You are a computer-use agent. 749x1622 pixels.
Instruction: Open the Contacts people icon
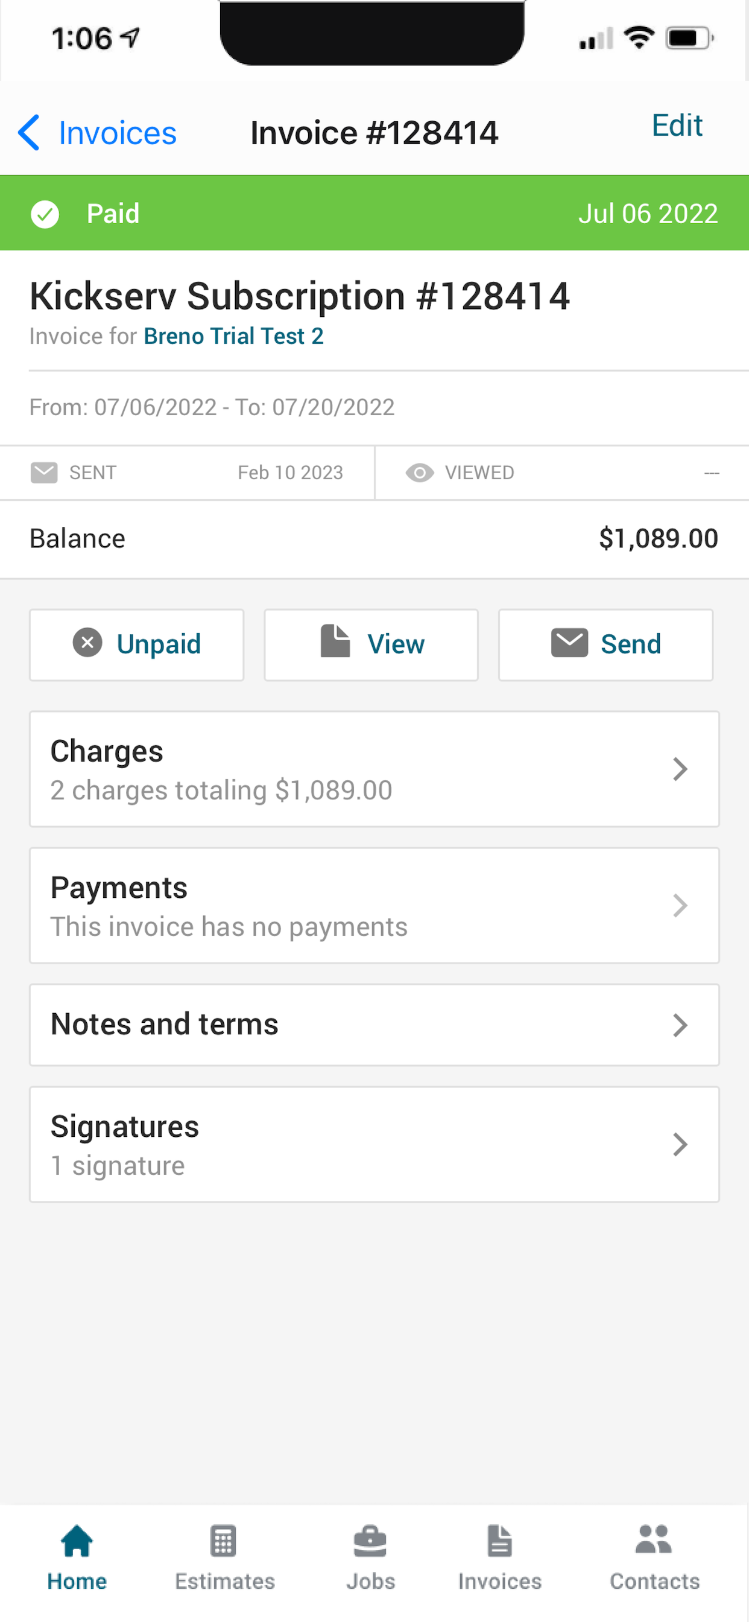[x=654, y=1539]
